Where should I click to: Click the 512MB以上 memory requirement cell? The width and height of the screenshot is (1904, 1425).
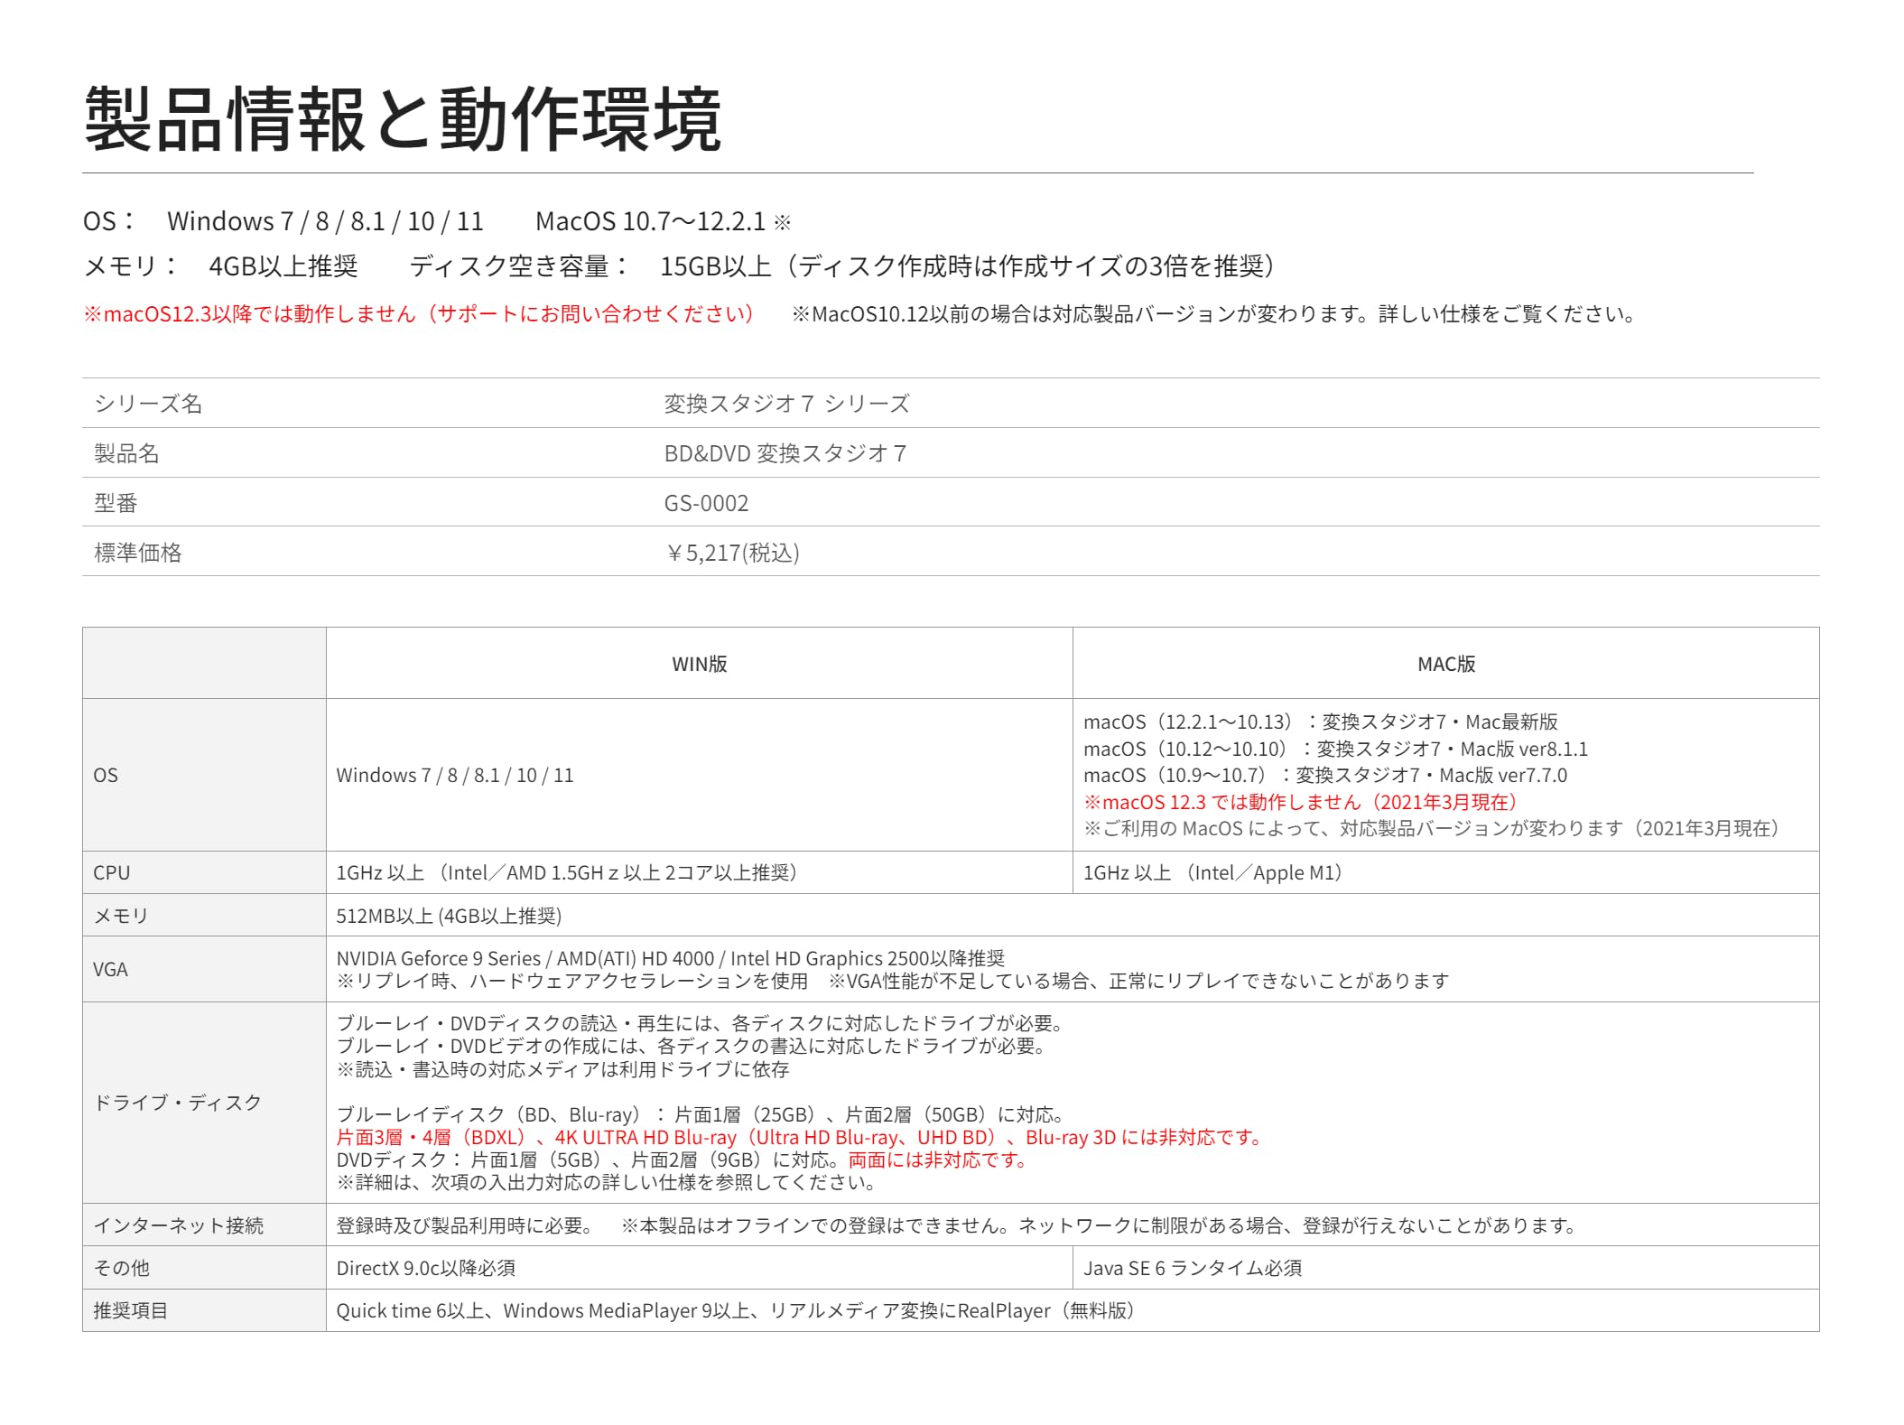(449, 916)
